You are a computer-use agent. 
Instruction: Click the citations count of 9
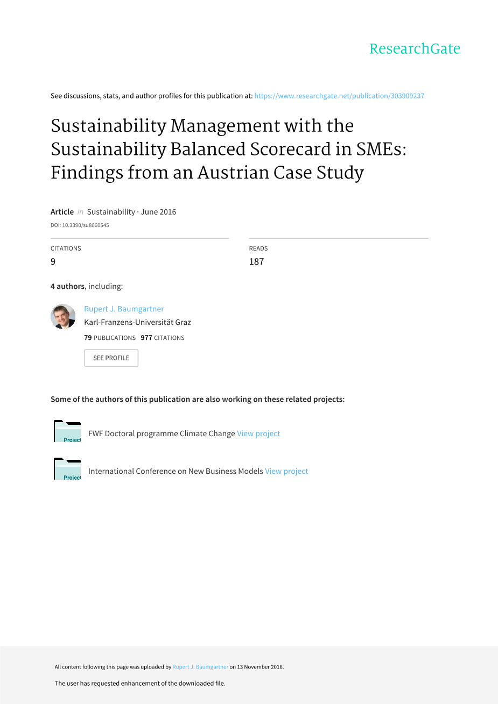(x=53, y=261)
